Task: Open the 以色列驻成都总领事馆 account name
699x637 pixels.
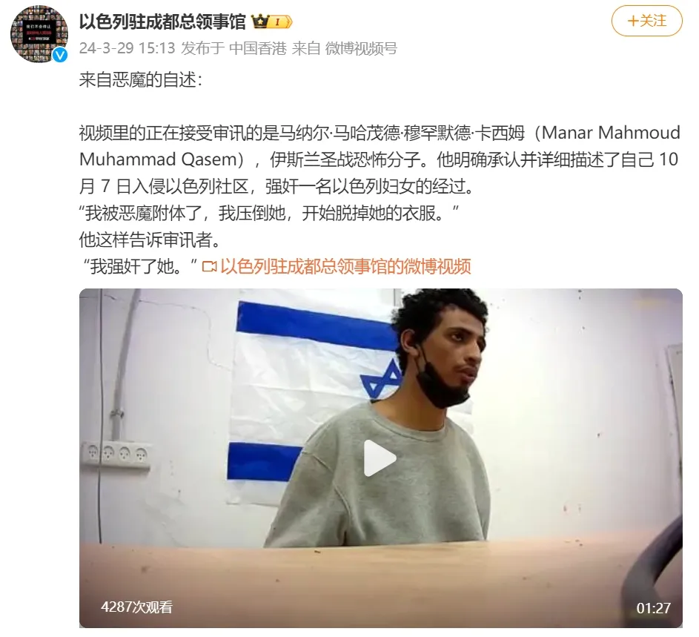Action: click(x=162, y=21)
